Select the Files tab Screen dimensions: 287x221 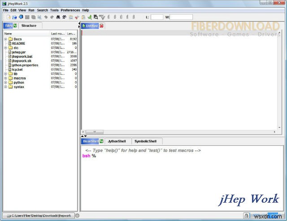pyautogui.click(x=9, y=25)
